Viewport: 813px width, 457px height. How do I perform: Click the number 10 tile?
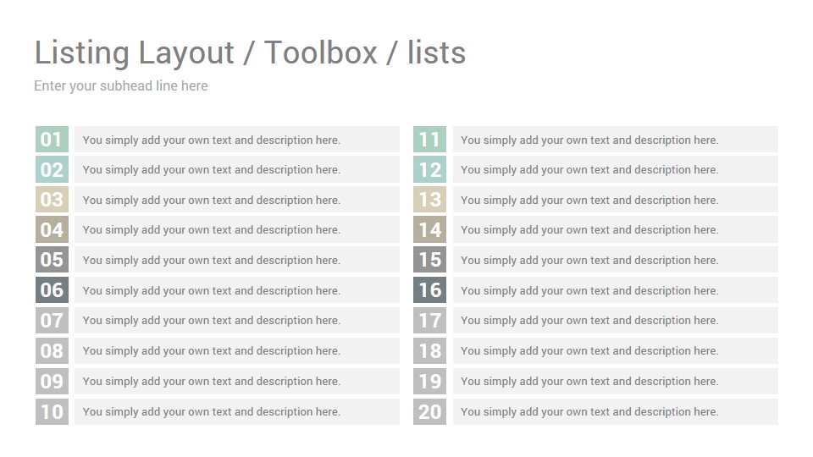pyautogui.click(x=52, y=412)
